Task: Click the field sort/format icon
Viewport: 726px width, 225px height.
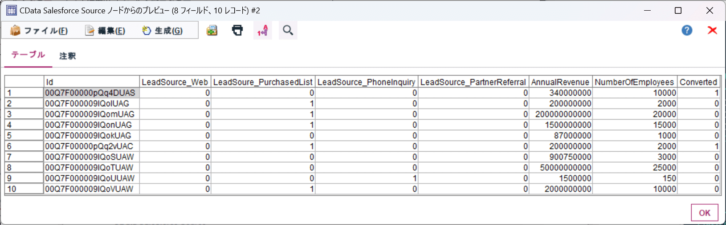Action: pos(263,30)
